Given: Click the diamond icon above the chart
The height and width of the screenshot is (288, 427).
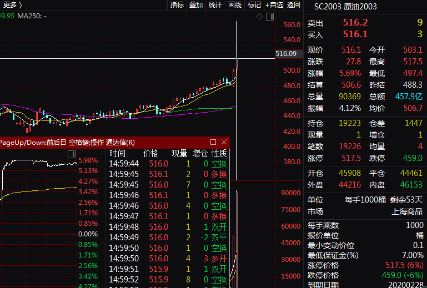Looking at the screenshot, I should [x=259, y=17].
